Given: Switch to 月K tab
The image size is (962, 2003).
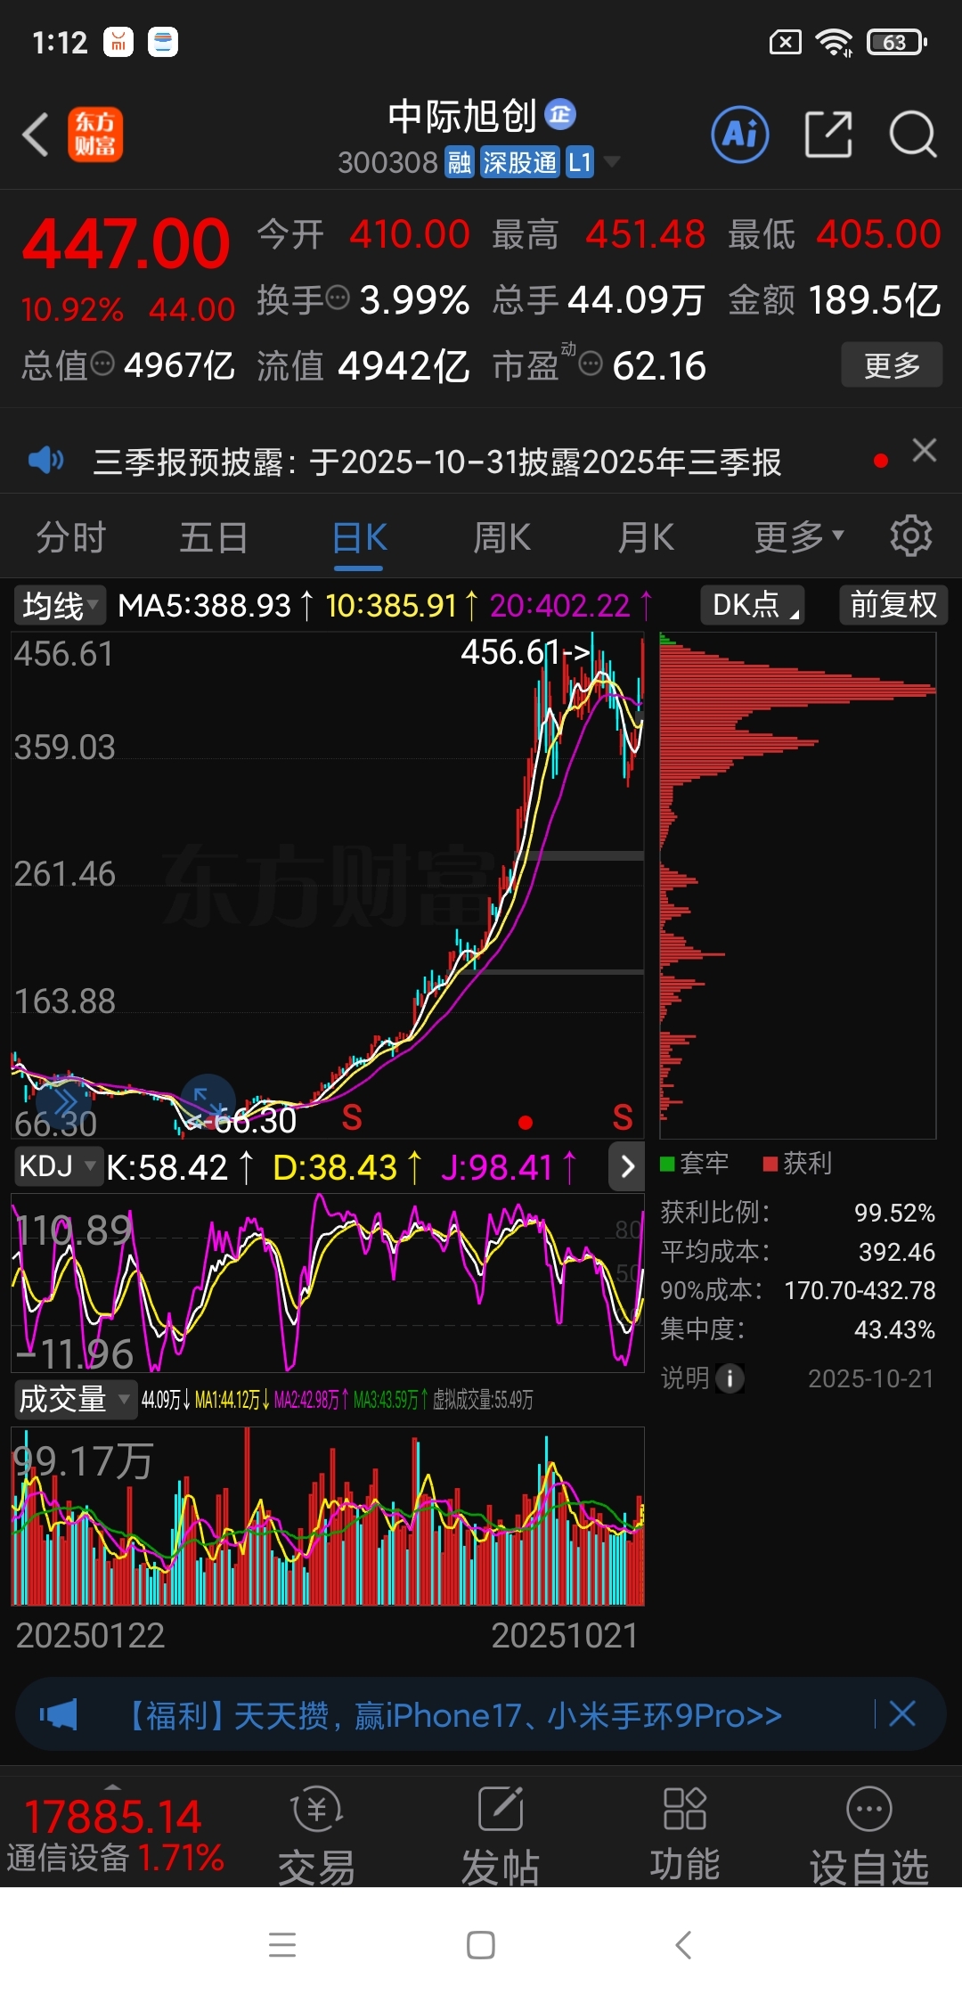Looking at the screenshot, I should click(646, 537).
